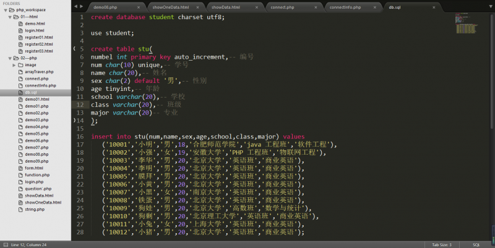495x248 pixels.
Task: Click the side bar toggle icon in the status bar
Action: click(5, 244)
